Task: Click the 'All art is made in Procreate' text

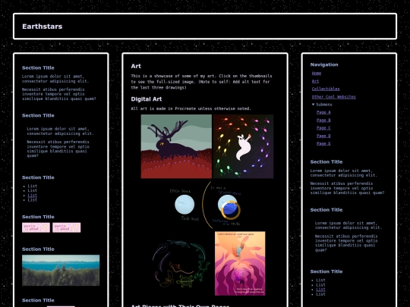Action: click(191, 108)
